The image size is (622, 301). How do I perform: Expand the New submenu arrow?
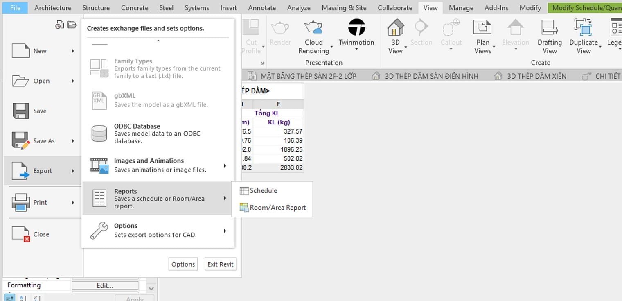tap(73, 51)
